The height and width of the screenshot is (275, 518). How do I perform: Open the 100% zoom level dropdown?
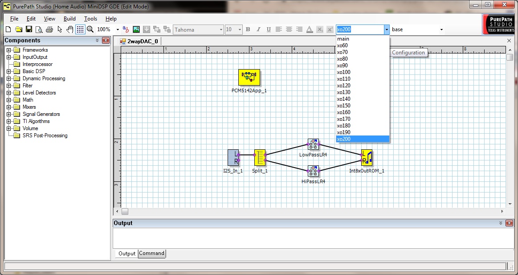pos(117,29)
